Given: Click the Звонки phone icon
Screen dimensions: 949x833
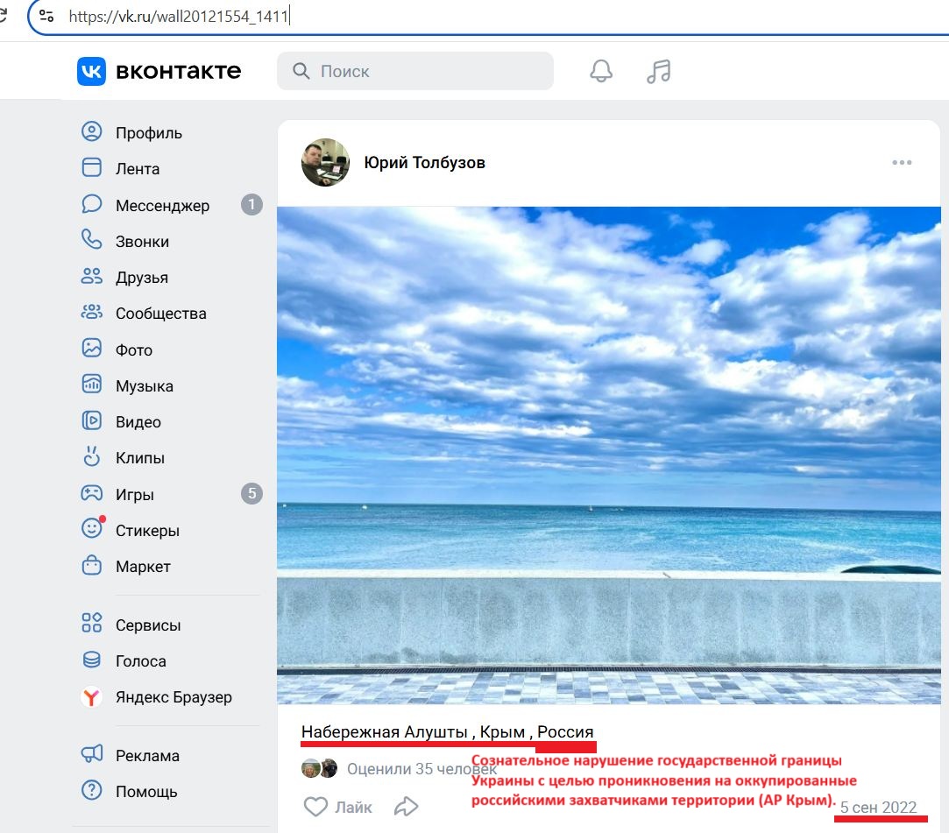Looking at the screenshot, I should tap(91, 240).
